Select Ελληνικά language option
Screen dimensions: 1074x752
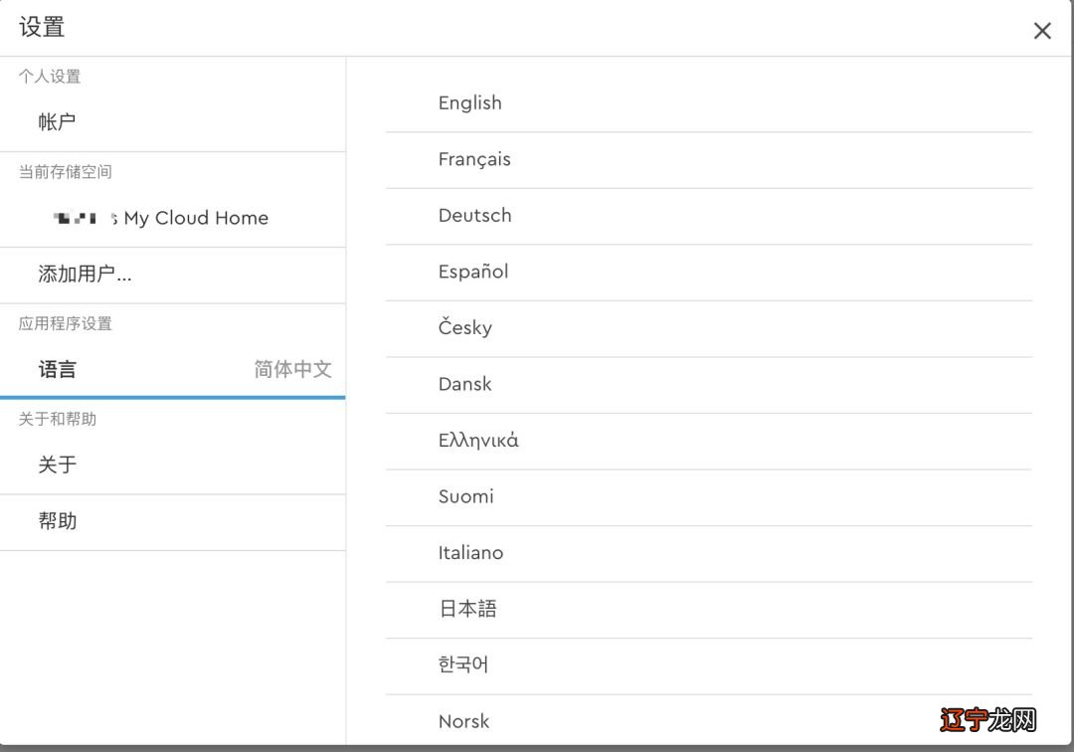(x=478, y=441)
